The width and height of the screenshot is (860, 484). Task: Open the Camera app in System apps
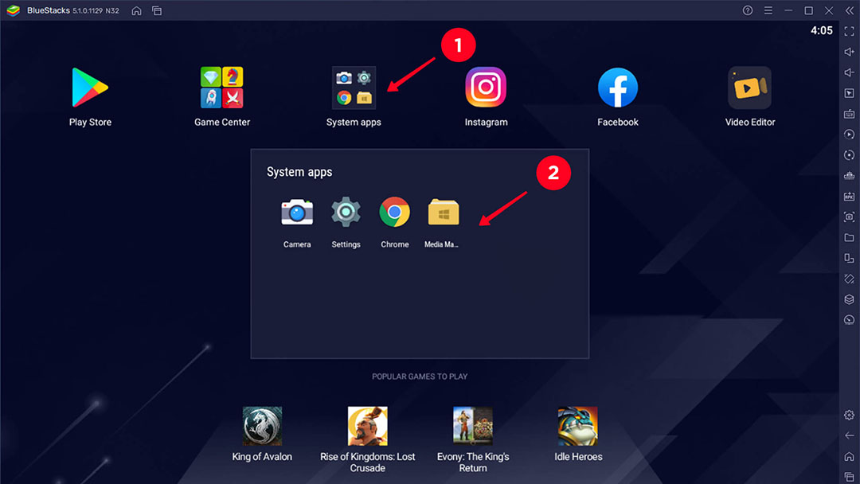pos(297,212)
